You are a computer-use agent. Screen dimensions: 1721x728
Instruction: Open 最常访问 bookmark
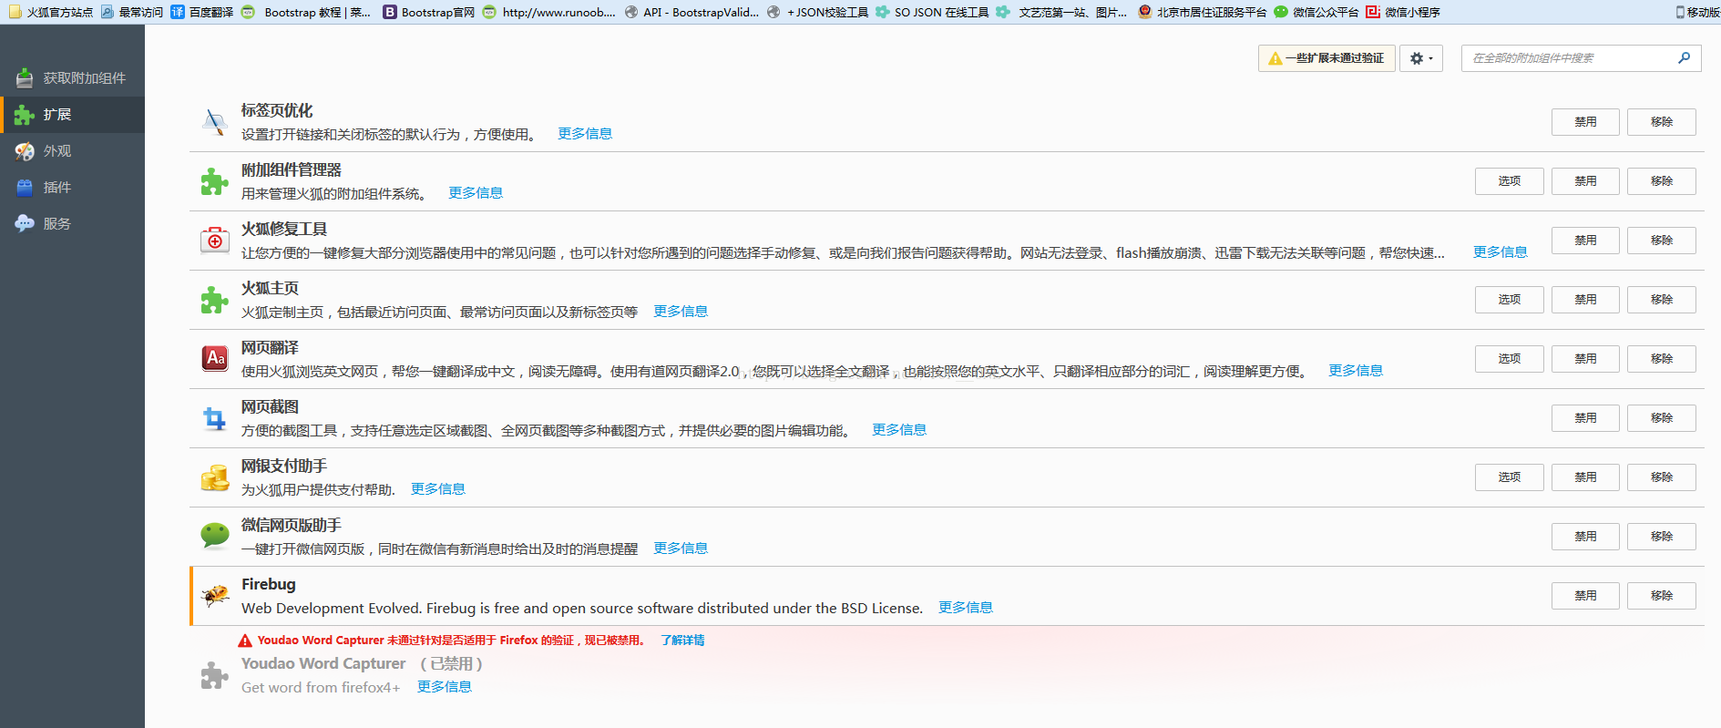click(x=132, y=12)
